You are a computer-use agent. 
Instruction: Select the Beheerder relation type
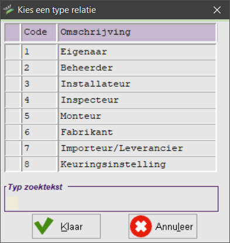pos(111,68)
